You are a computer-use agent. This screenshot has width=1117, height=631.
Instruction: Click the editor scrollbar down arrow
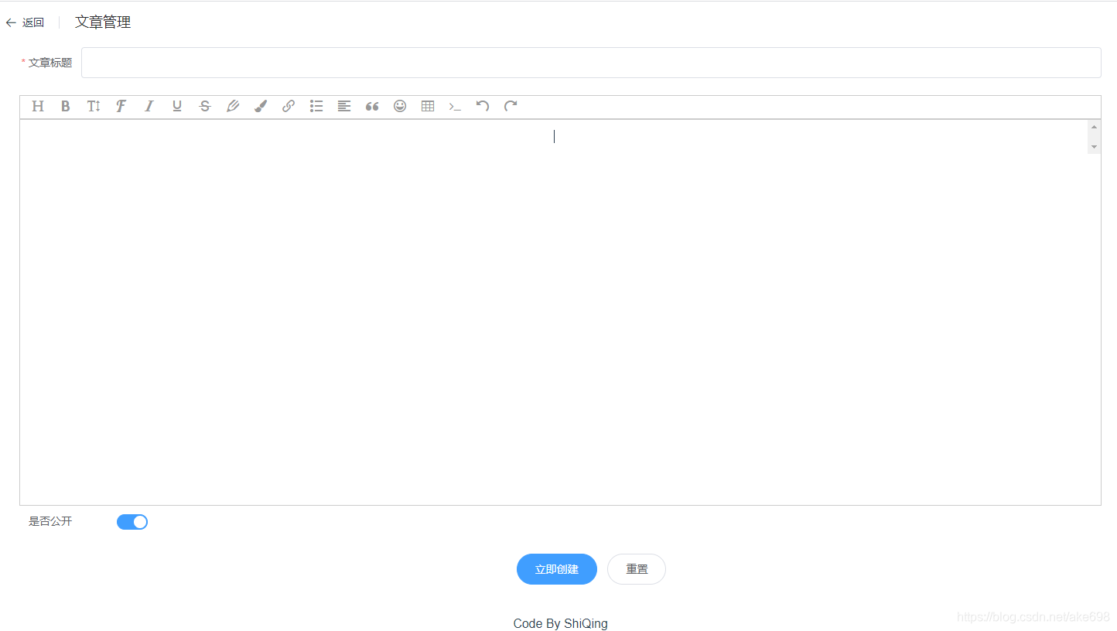coord(1094,147)
